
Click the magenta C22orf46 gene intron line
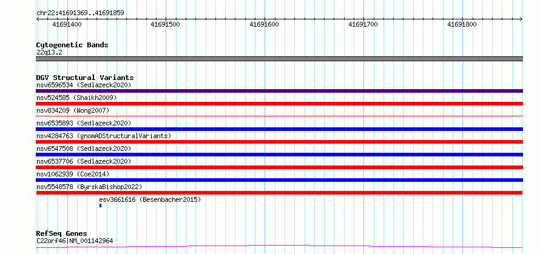[279, 246]
